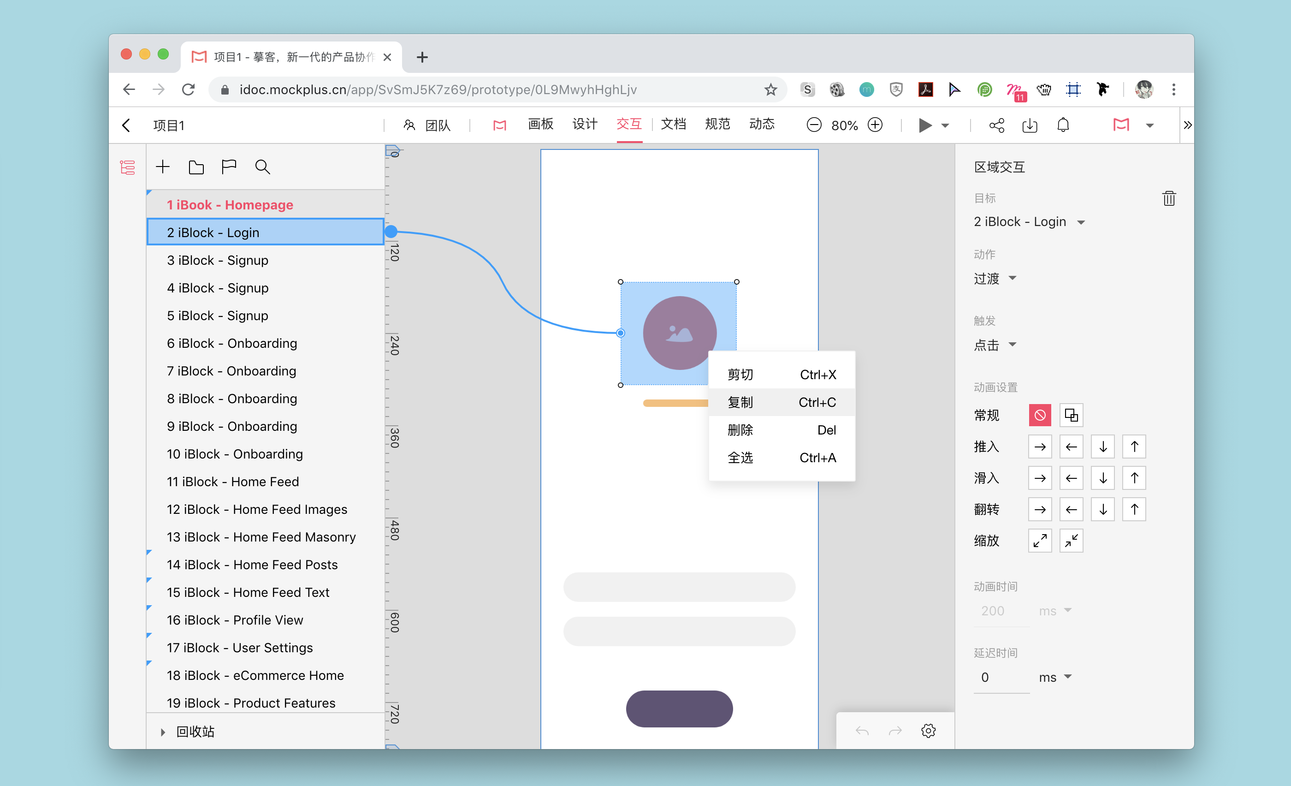Select push-in right arrow animation option
The height and width of the screenshot is (786, 1291).
point(1040,447)
